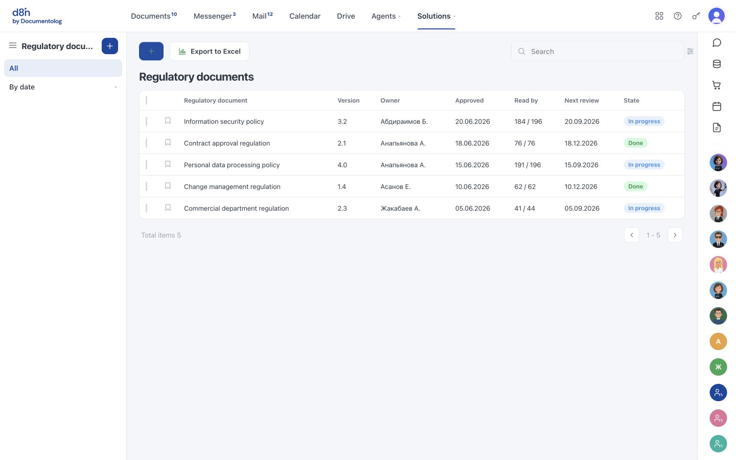Switch to the Drive tab
Screen dimensions: 736x460
click(346, 16)
